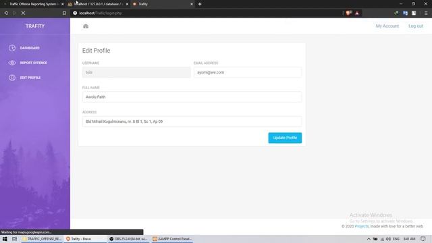Switch to Traffic Offense Reporting System tab

coord(32,4)
